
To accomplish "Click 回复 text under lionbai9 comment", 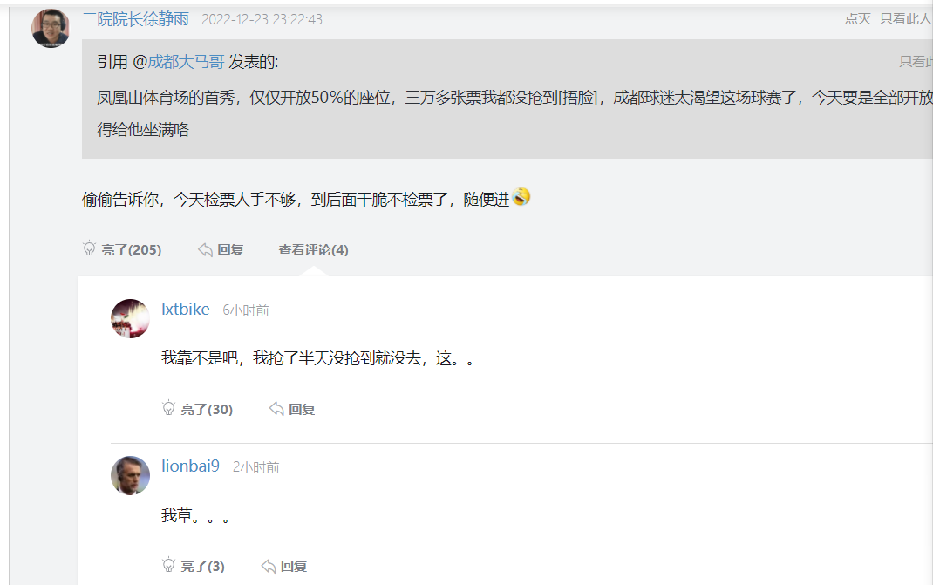I will tap(294, 567).
